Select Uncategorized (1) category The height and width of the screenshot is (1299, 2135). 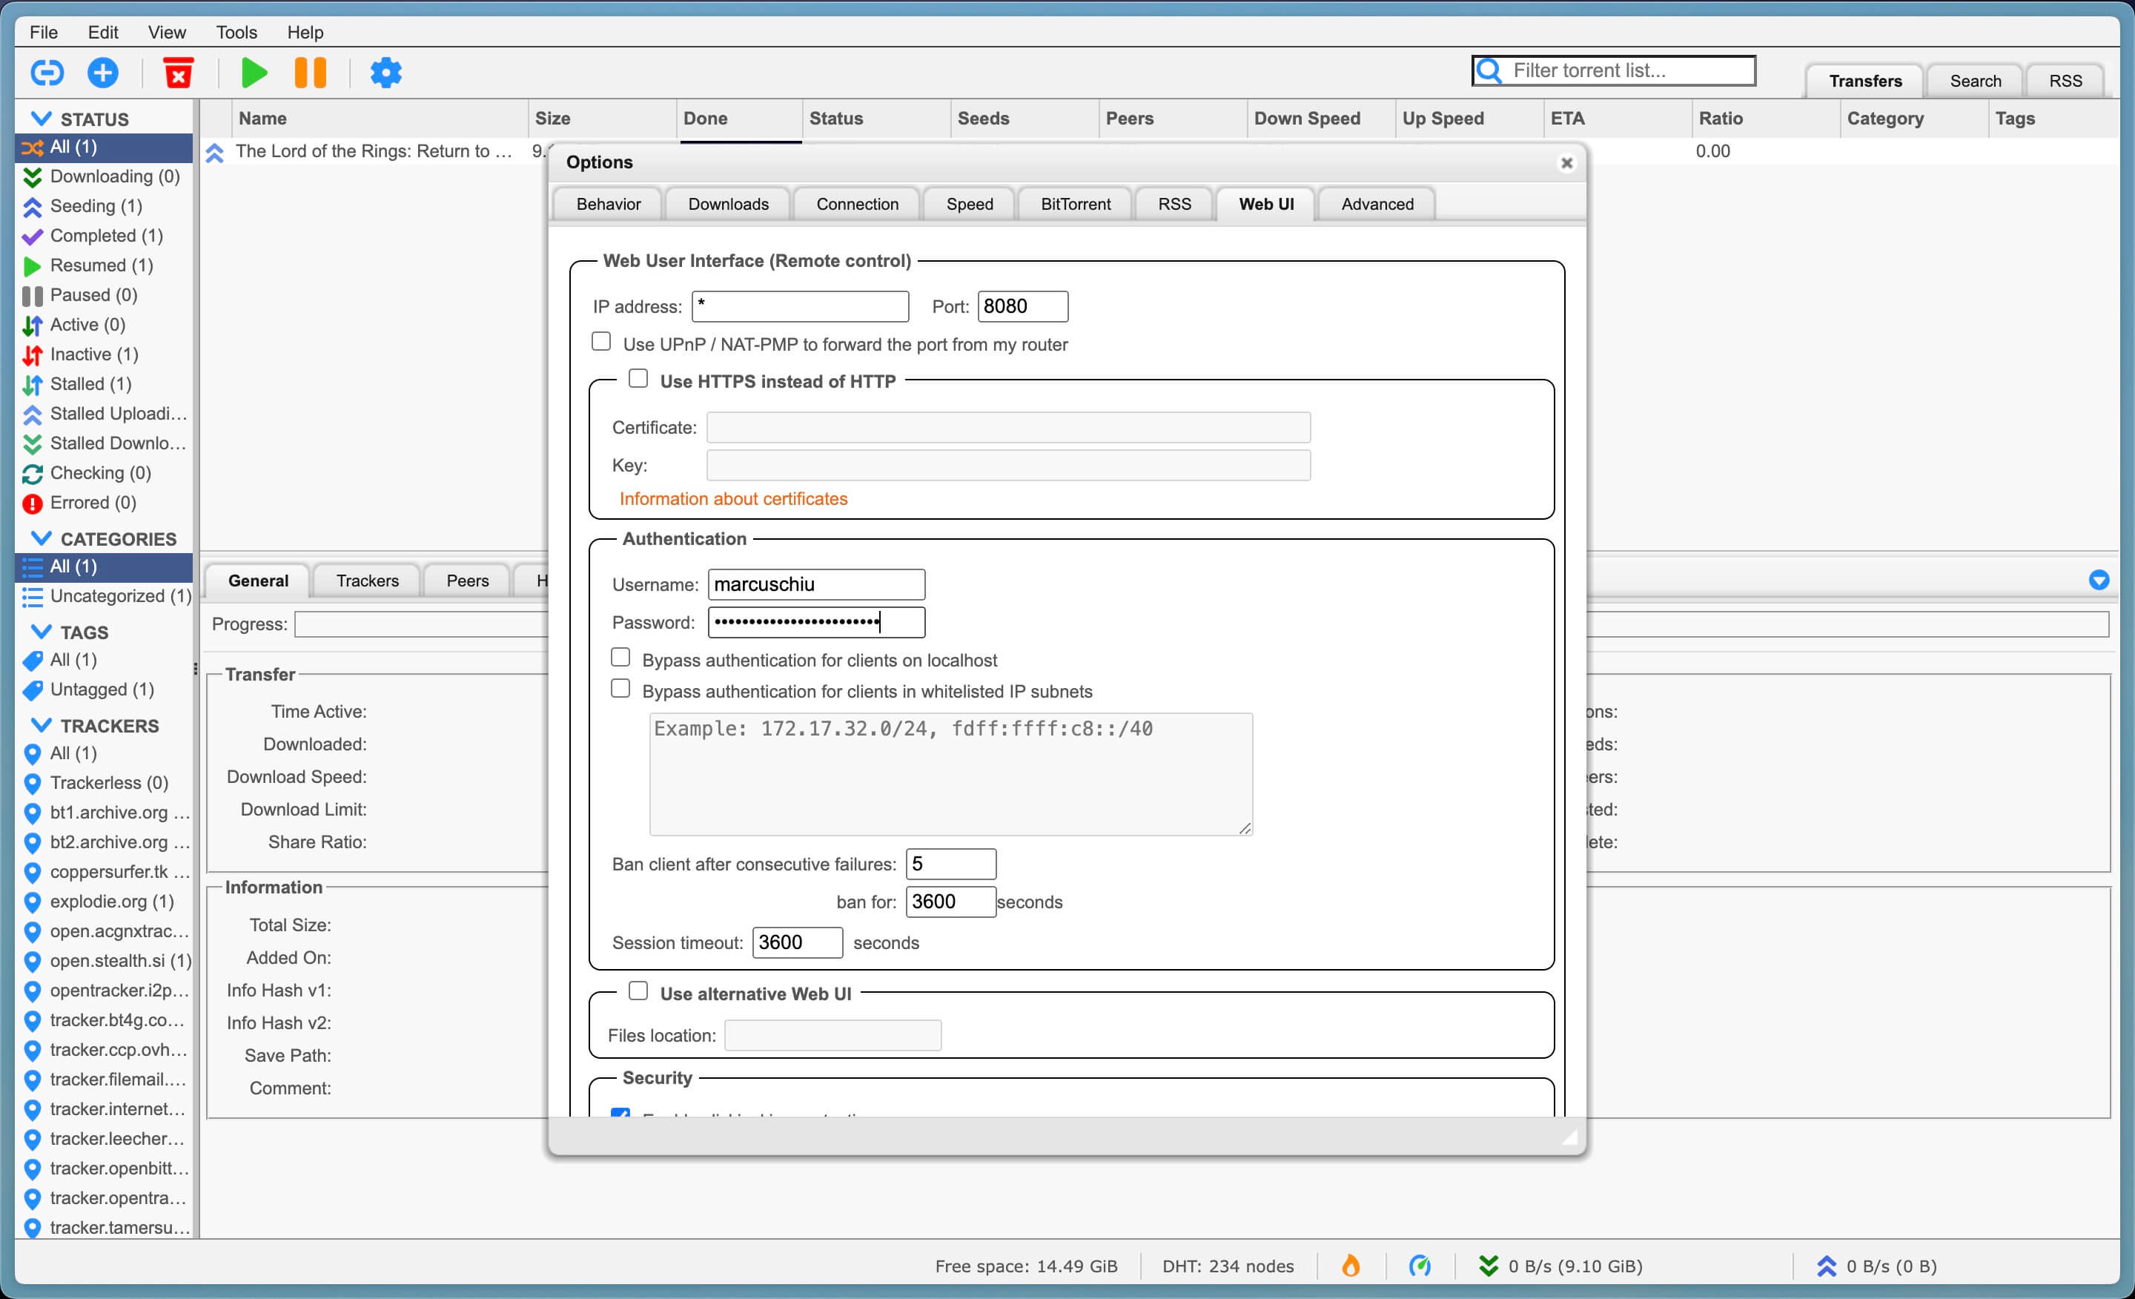pos(104,596)
